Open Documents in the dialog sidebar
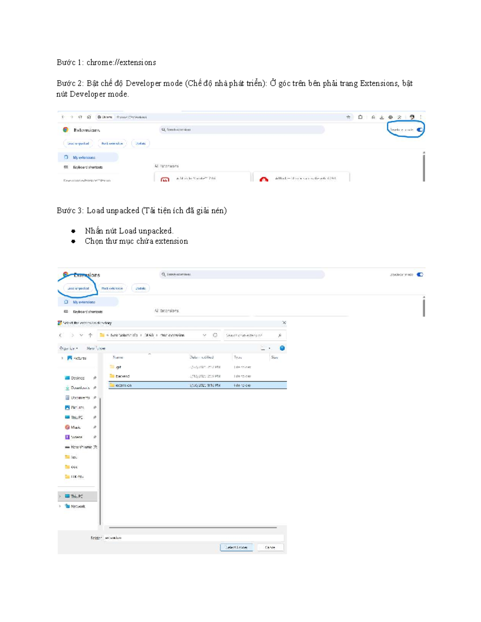This screenshot has width=481, height=622. click(80, 398)
